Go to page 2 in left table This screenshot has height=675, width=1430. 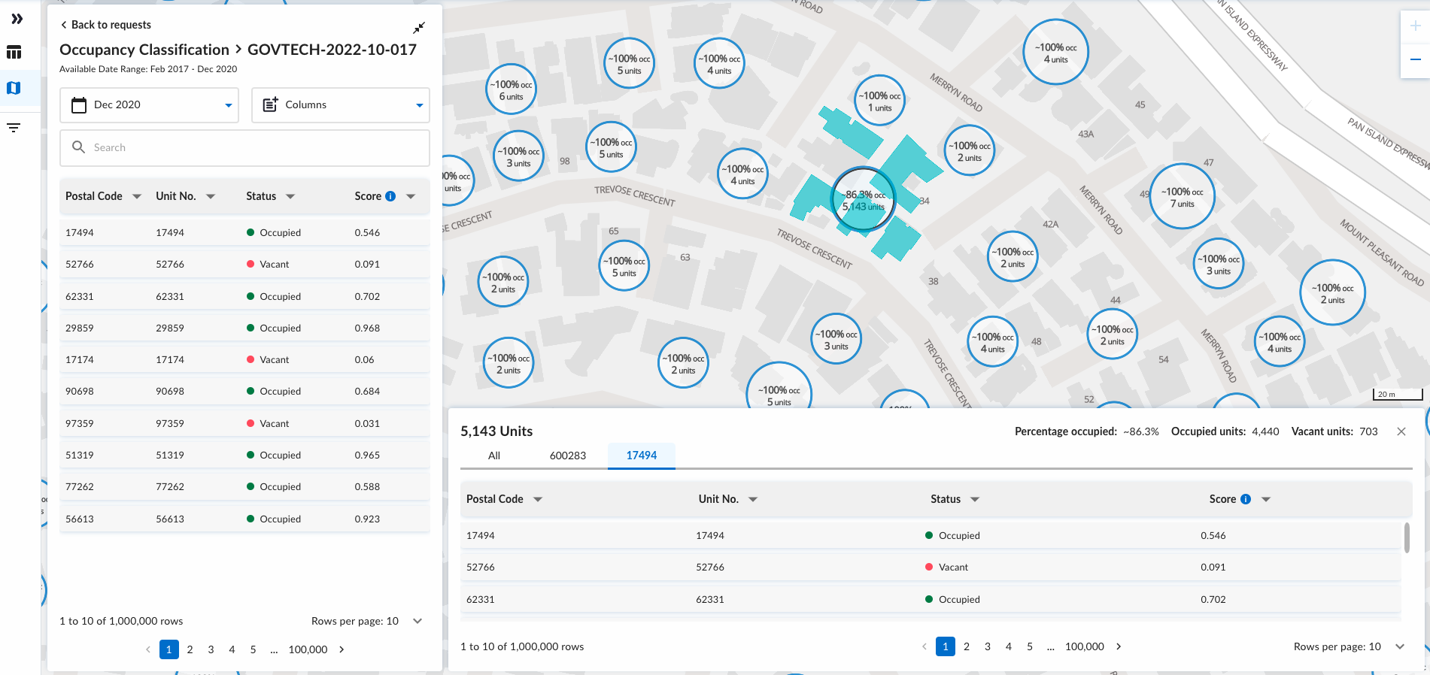click(190, 649)
